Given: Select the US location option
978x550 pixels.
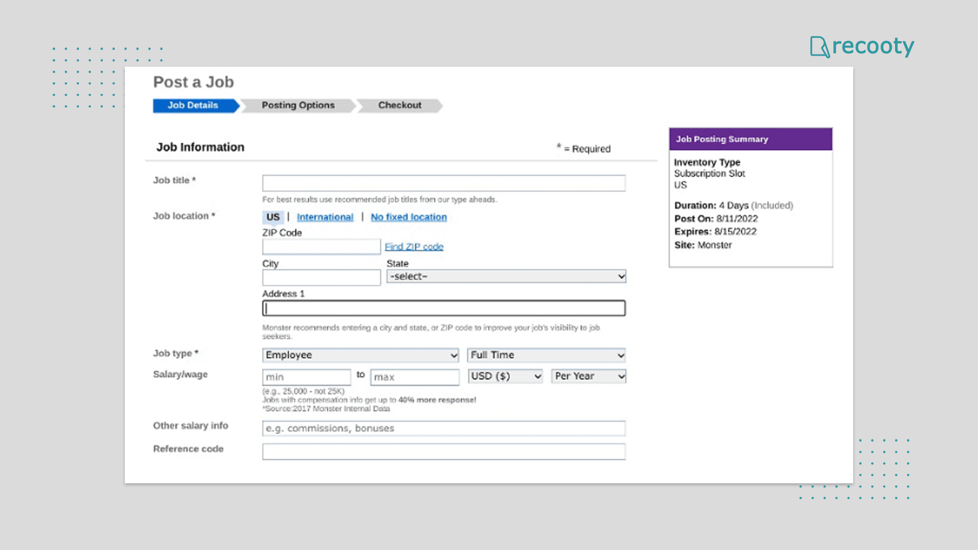Looking at the screenshot, I should pos(273,217).
